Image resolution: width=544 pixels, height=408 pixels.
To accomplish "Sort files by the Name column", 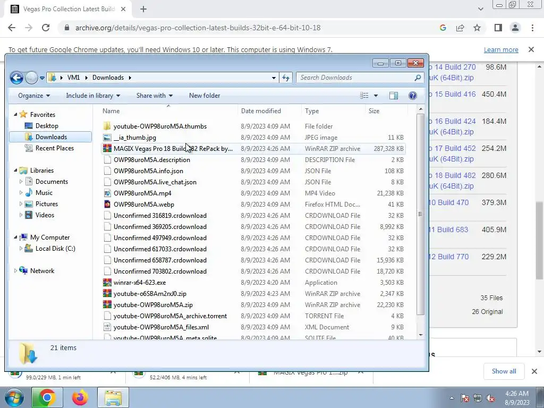I will click(x=168, y=111).
